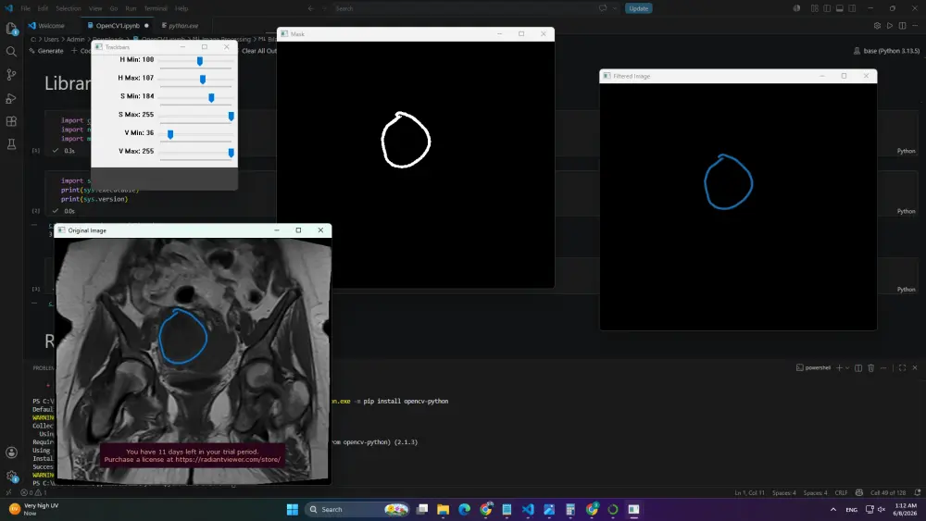This screenshot has height=521, width=926.
Task: Switch to the Welcome tab
Action: 46,26
